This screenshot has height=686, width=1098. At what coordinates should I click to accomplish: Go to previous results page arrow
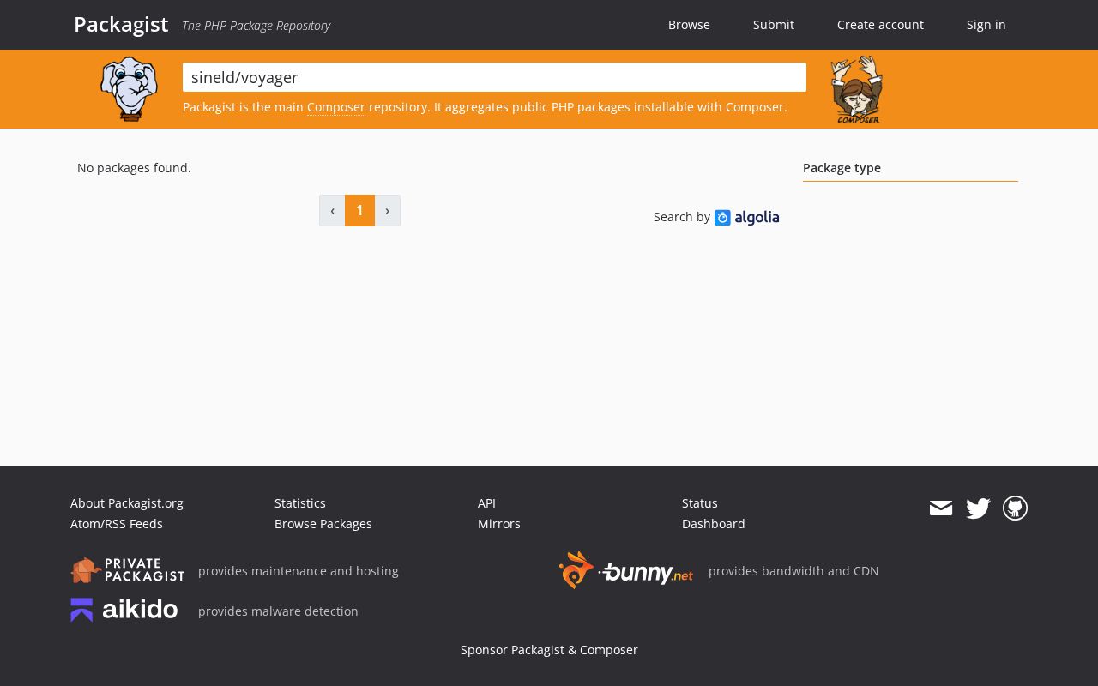click(x=332, y=210)
